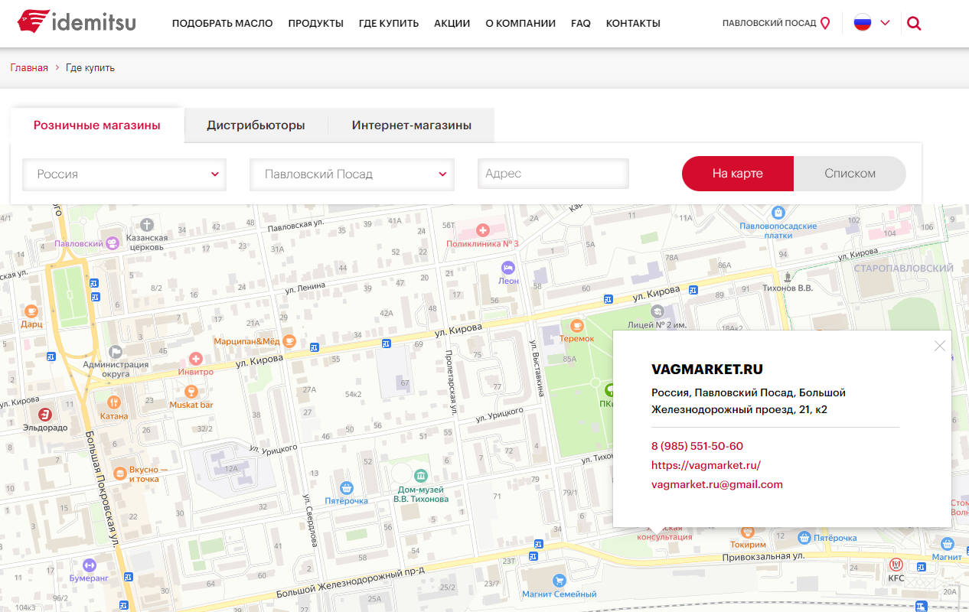
Task: Switch to the Интернет-магазины tab
Action: [x=412, y=125]
